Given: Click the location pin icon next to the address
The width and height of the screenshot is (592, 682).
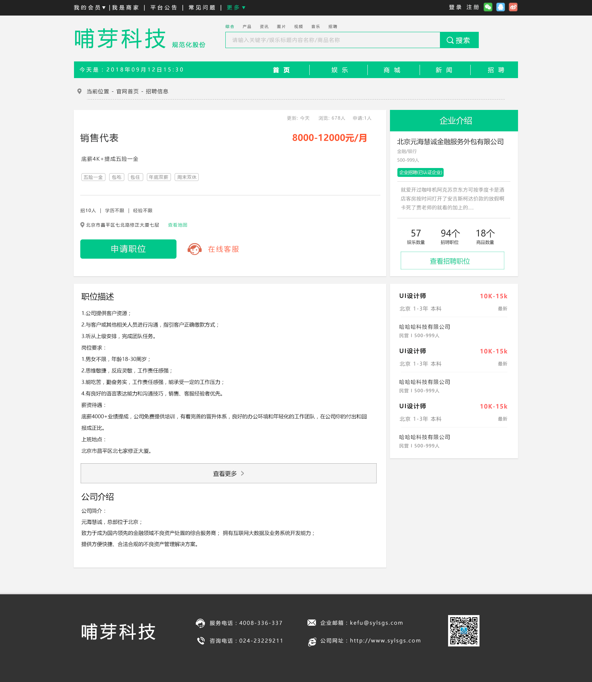Looking at the screenshot, I should coord(82,225).
